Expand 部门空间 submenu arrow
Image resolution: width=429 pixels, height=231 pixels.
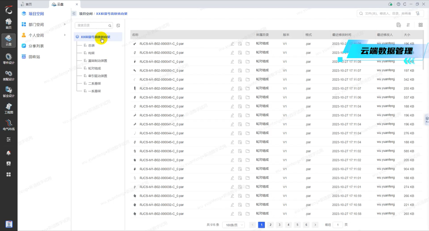point(65,24)
